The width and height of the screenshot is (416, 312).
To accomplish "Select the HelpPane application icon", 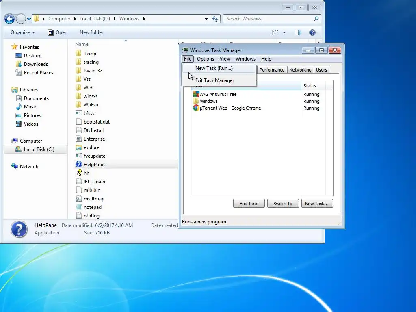I will pyautogui.click(x=78, y=165).
